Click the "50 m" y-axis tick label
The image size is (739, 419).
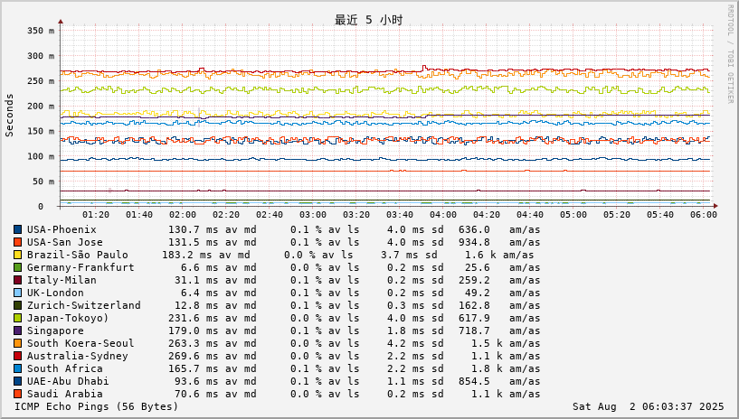[43, 182]
